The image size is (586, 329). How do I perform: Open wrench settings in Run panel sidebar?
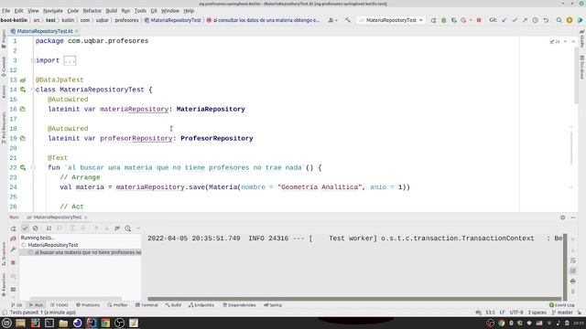coord(14,249)
